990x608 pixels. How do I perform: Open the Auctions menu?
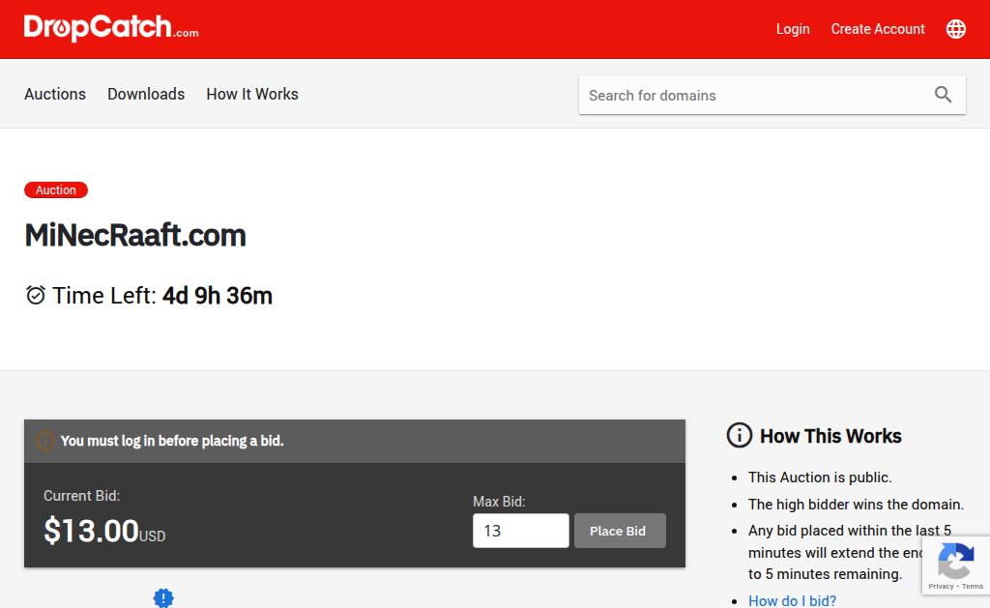[x=55, y=94]
